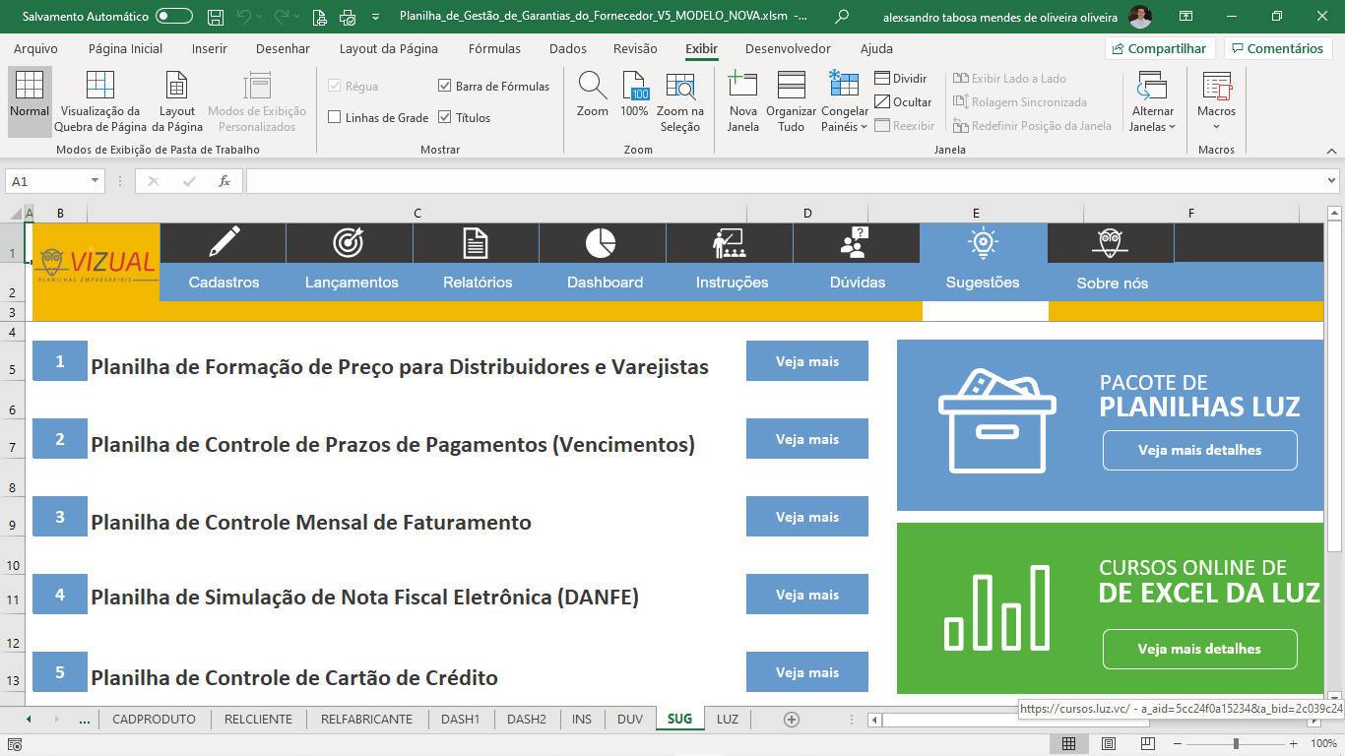This screenshot has height=756, width=1345.
Task: Open Visualização da Quebra de Página view
Action: pyautogui.click(x=99, y=88)
